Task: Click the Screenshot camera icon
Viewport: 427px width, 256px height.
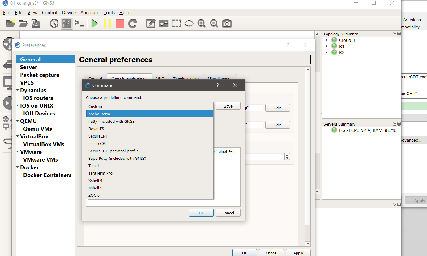Action: click(227, 23)
